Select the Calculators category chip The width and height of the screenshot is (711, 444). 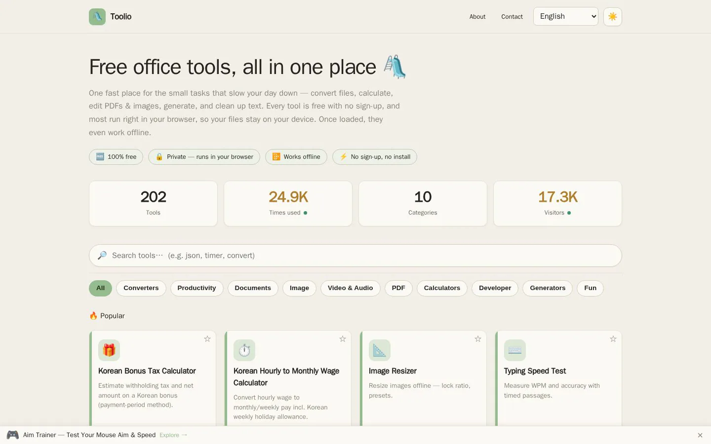442,288
